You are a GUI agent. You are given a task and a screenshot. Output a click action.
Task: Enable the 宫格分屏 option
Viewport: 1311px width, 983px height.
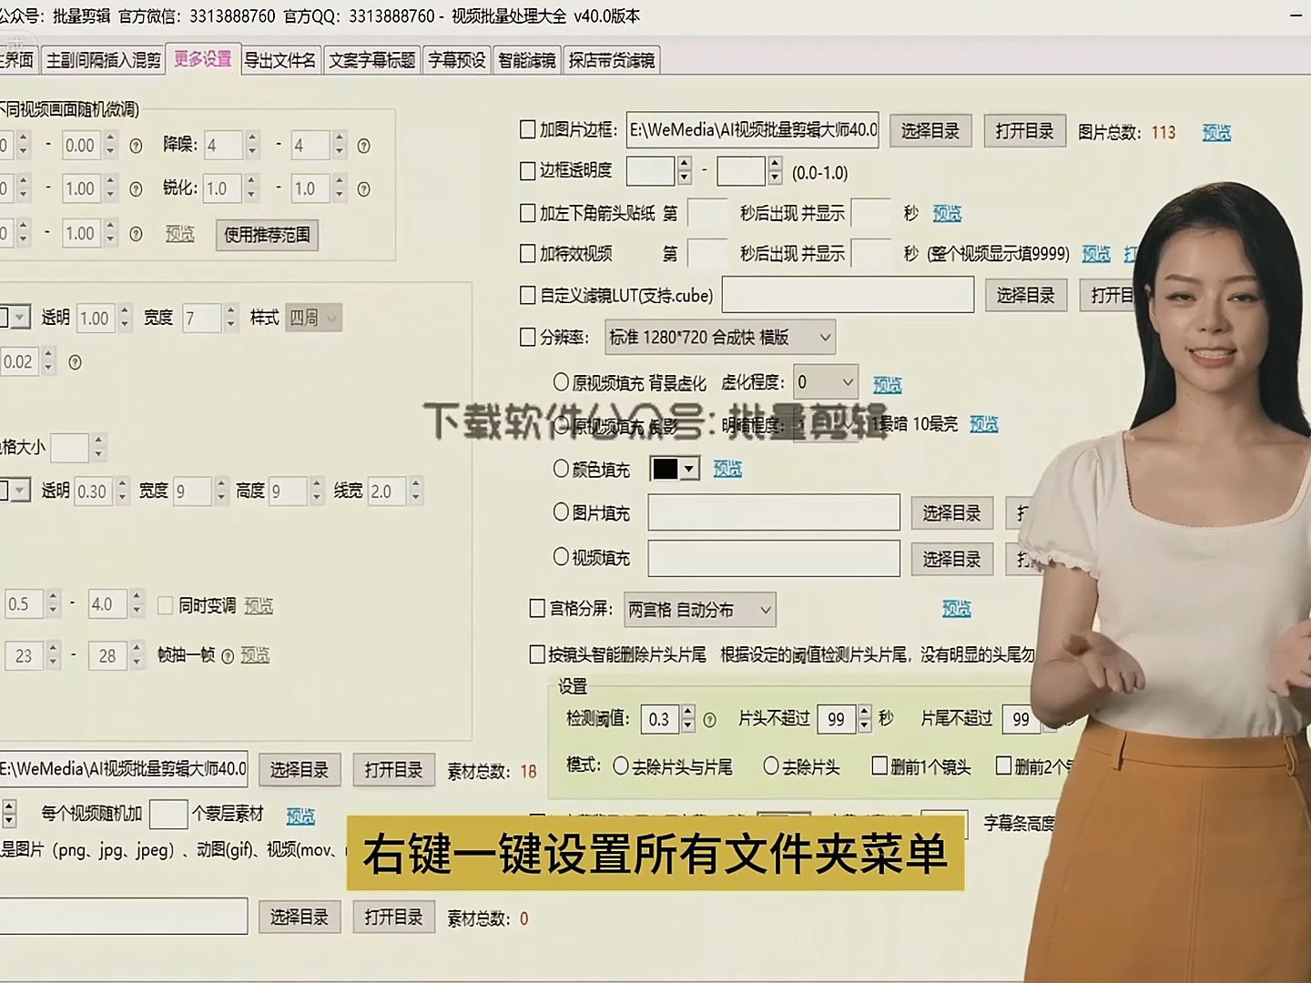(537, 609)
